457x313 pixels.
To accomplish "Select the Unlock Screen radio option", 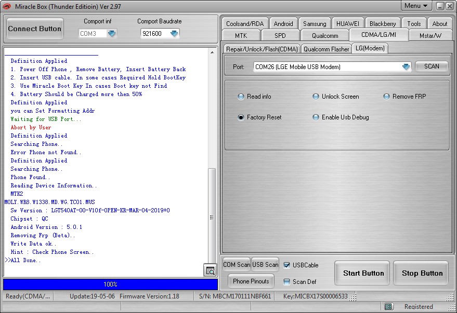I will (336, 97).
